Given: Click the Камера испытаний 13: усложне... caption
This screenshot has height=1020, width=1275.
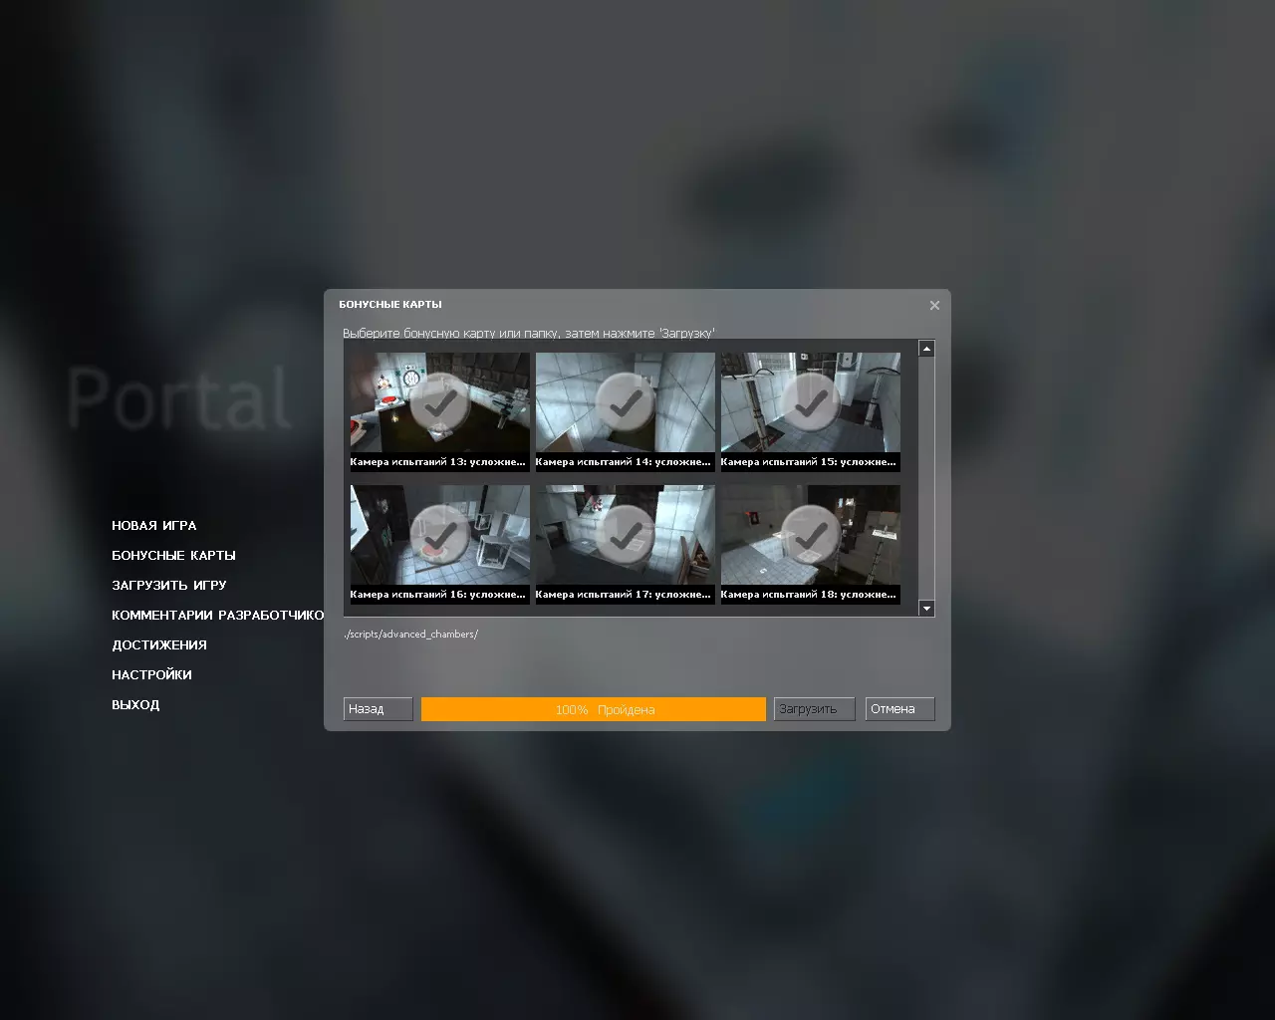Looking at the screenshot, I should [437, 462].
